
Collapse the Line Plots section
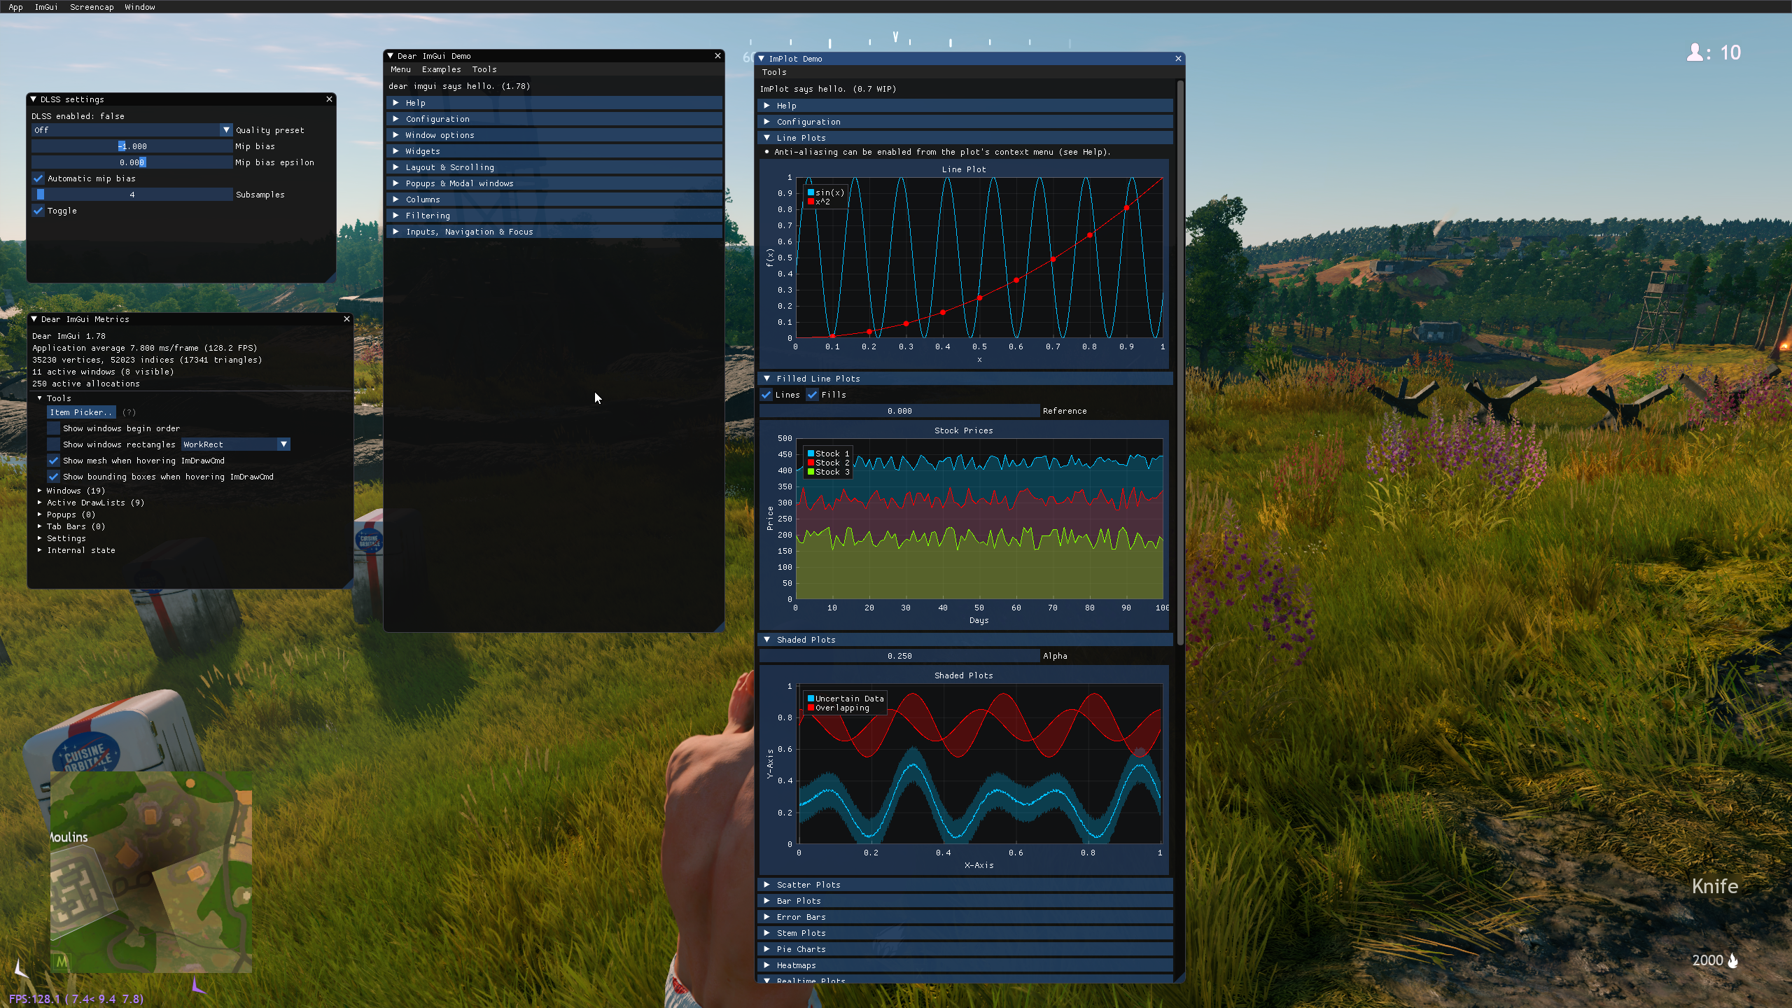click(x=965, y=138)
